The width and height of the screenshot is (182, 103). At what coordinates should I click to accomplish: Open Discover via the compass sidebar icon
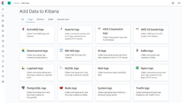coord(3,16)
